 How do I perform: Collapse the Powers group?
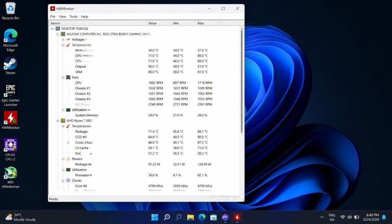pos(63,159)
